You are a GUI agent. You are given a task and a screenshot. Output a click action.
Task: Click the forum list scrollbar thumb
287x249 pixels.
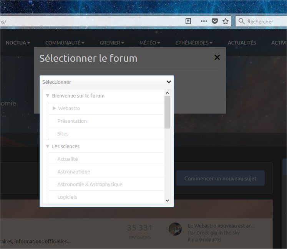167,112
